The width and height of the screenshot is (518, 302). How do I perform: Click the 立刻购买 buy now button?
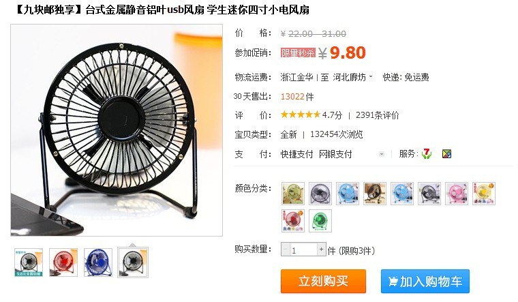[323, 281]
